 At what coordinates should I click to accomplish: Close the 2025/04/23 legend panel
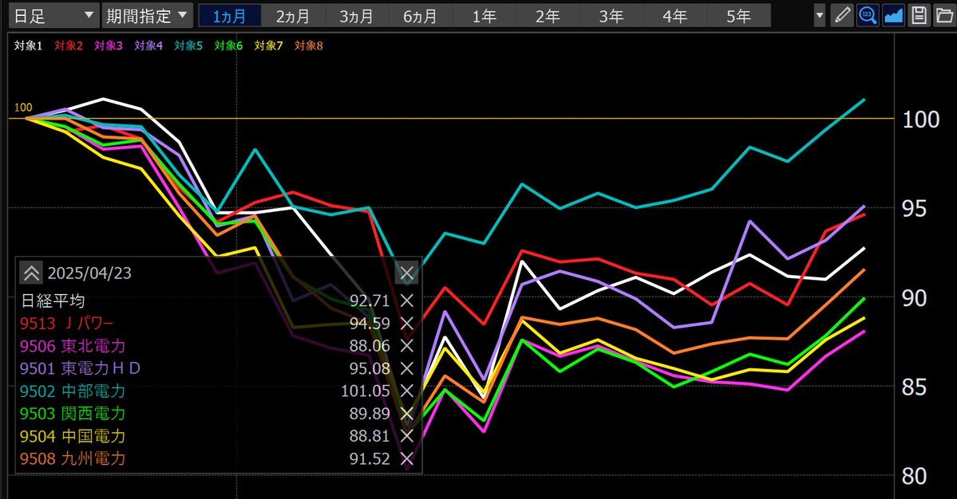(406, 273)
